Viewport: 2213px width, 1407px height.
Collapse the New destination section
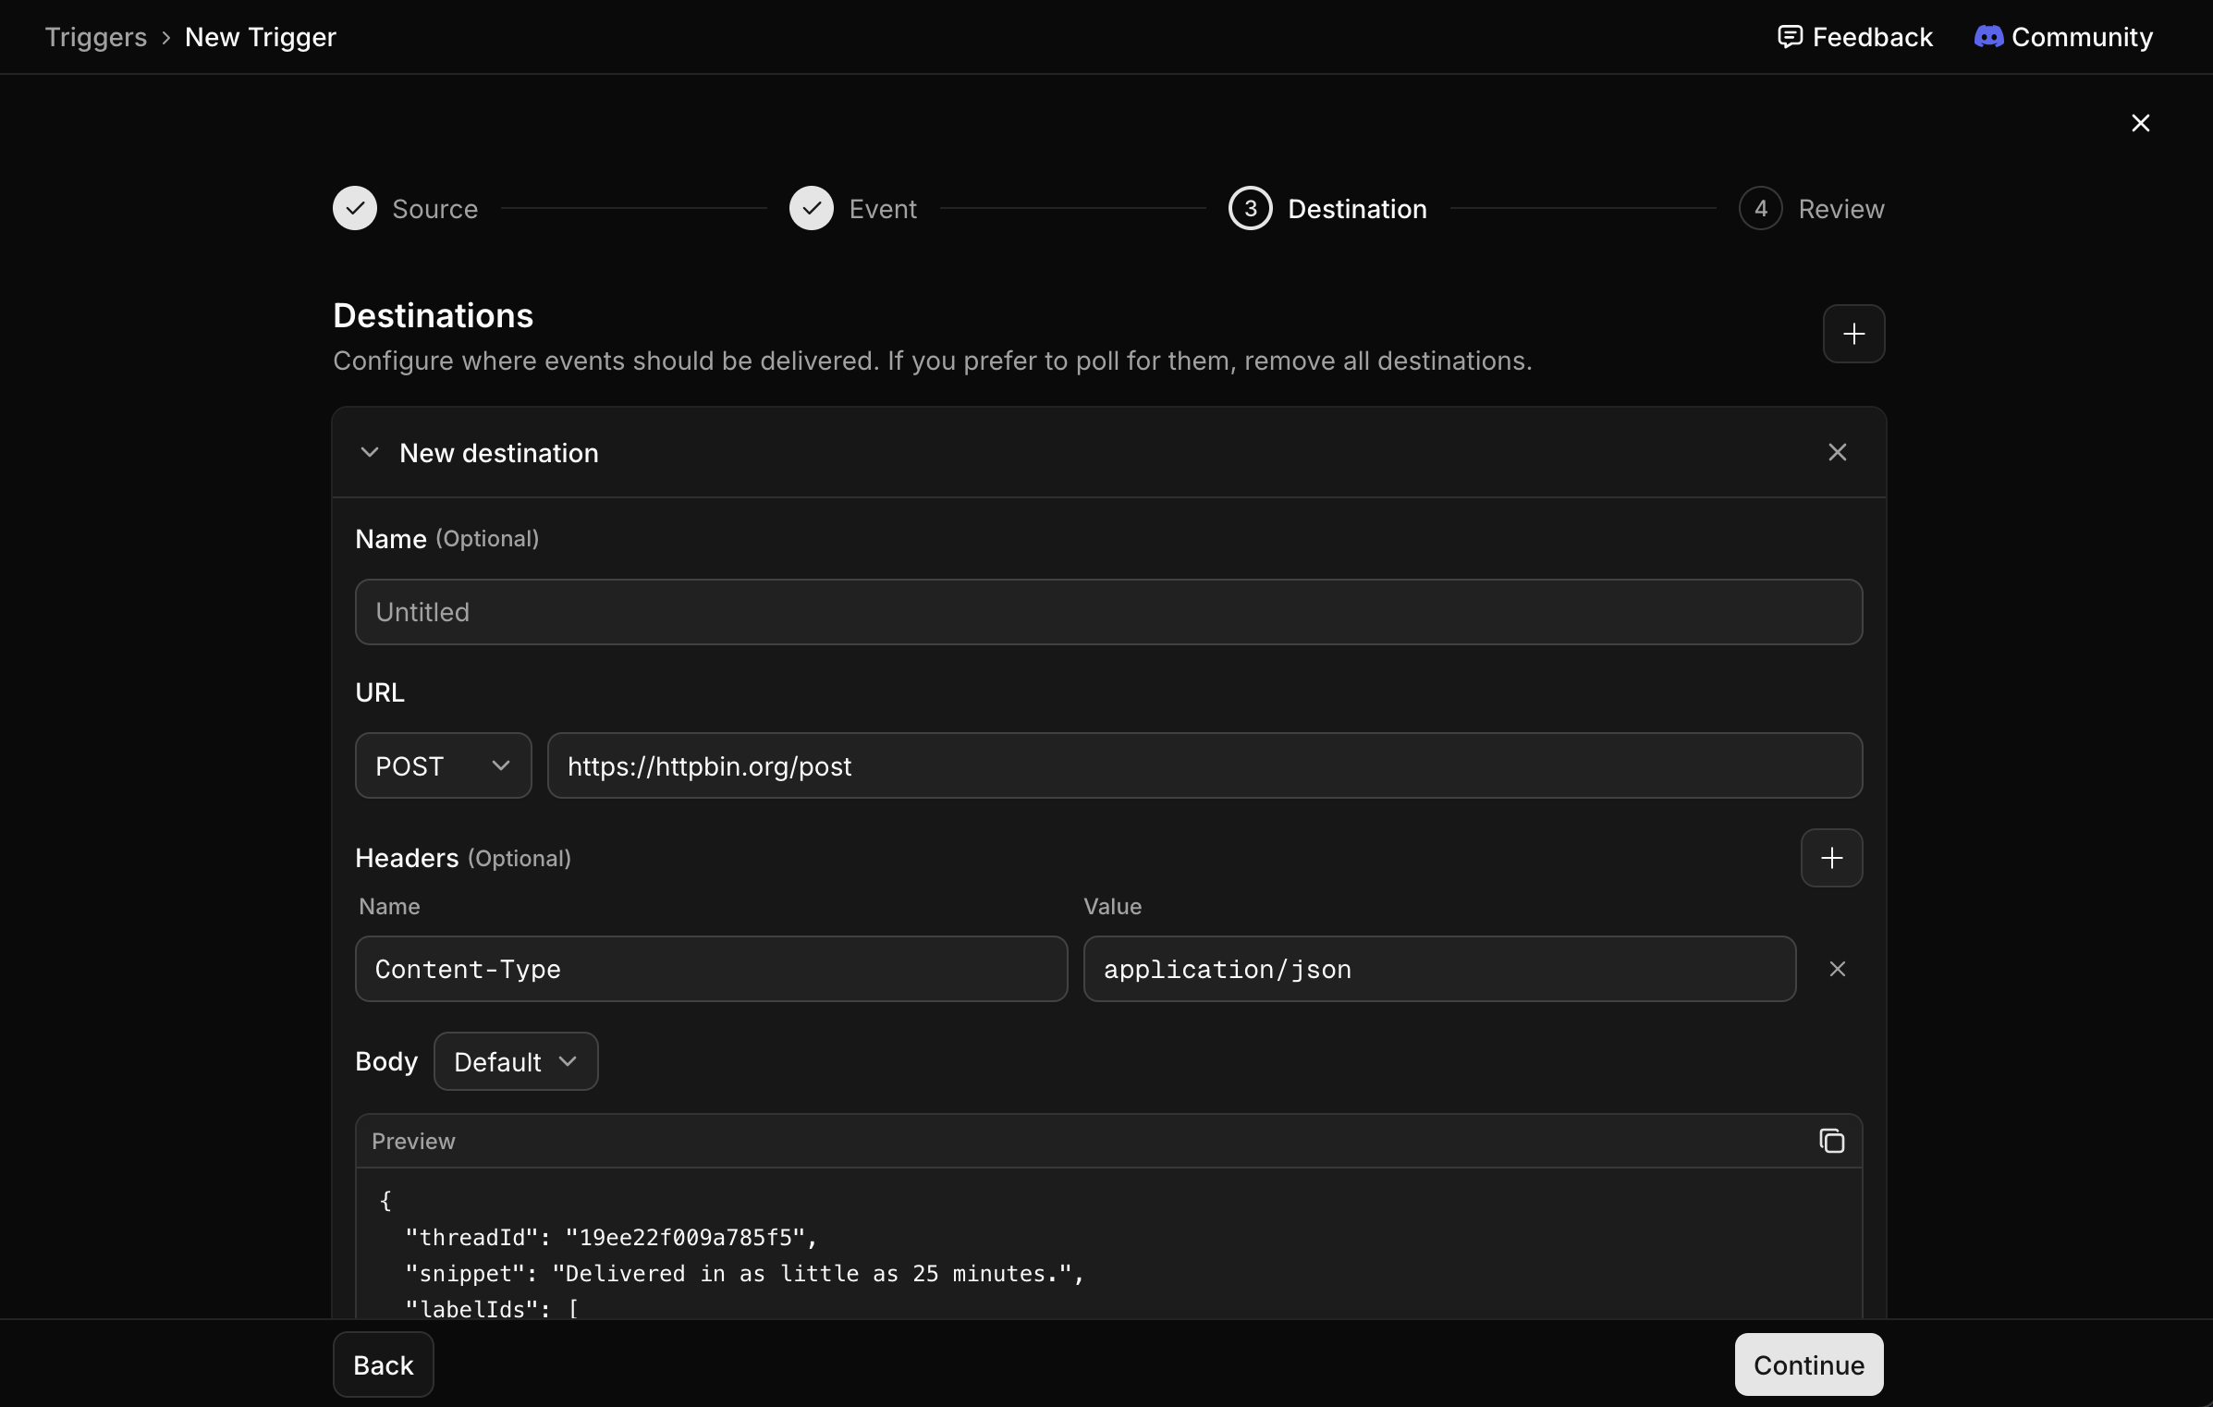(370, 452)
